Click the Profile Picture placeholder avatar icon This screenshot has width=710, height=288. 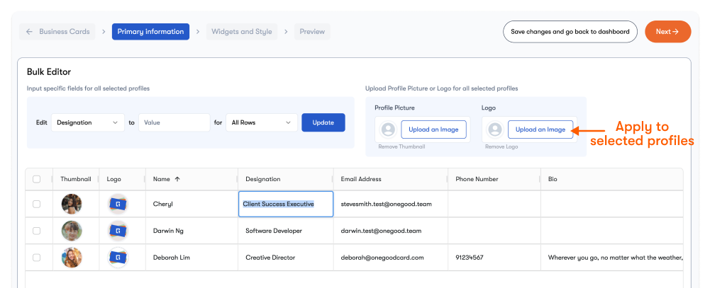point(388,129)
